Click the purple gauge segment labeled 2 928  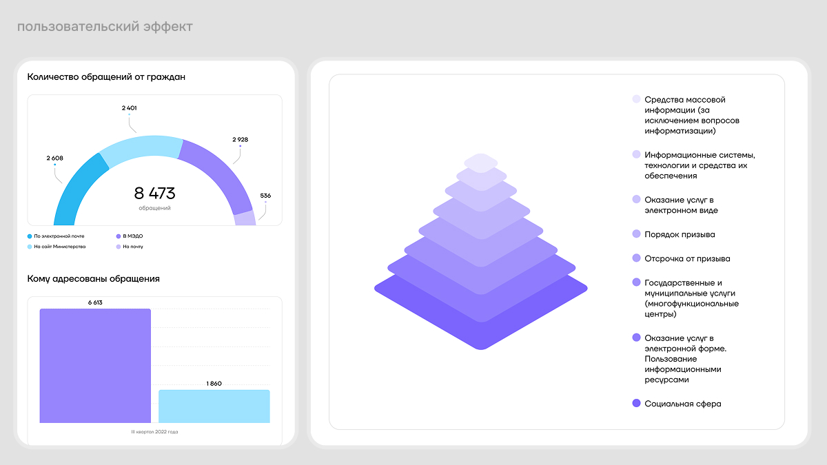click(221, 172)
